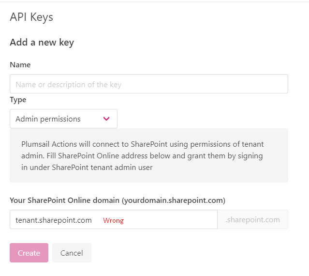Click the .sharepoint.com suffix box
Screen dimensions: 309x276
(x=252, y=220)
